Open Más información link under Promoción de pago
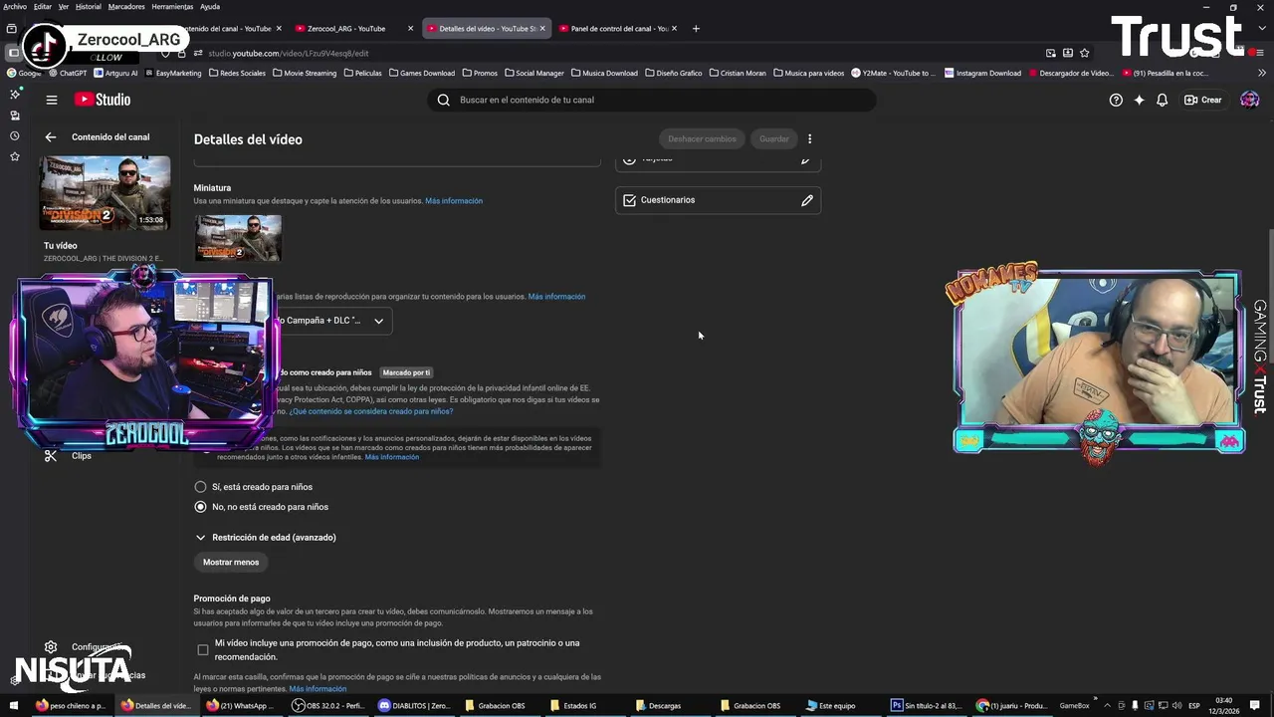 pyautogui.click(x=318, y=689)
